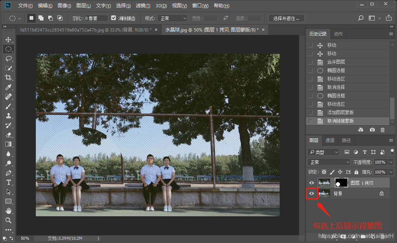Select the Elliptical Marquee tool in toolbox
Viewport: 397px width, 243px height.
[x=8, y=49]
